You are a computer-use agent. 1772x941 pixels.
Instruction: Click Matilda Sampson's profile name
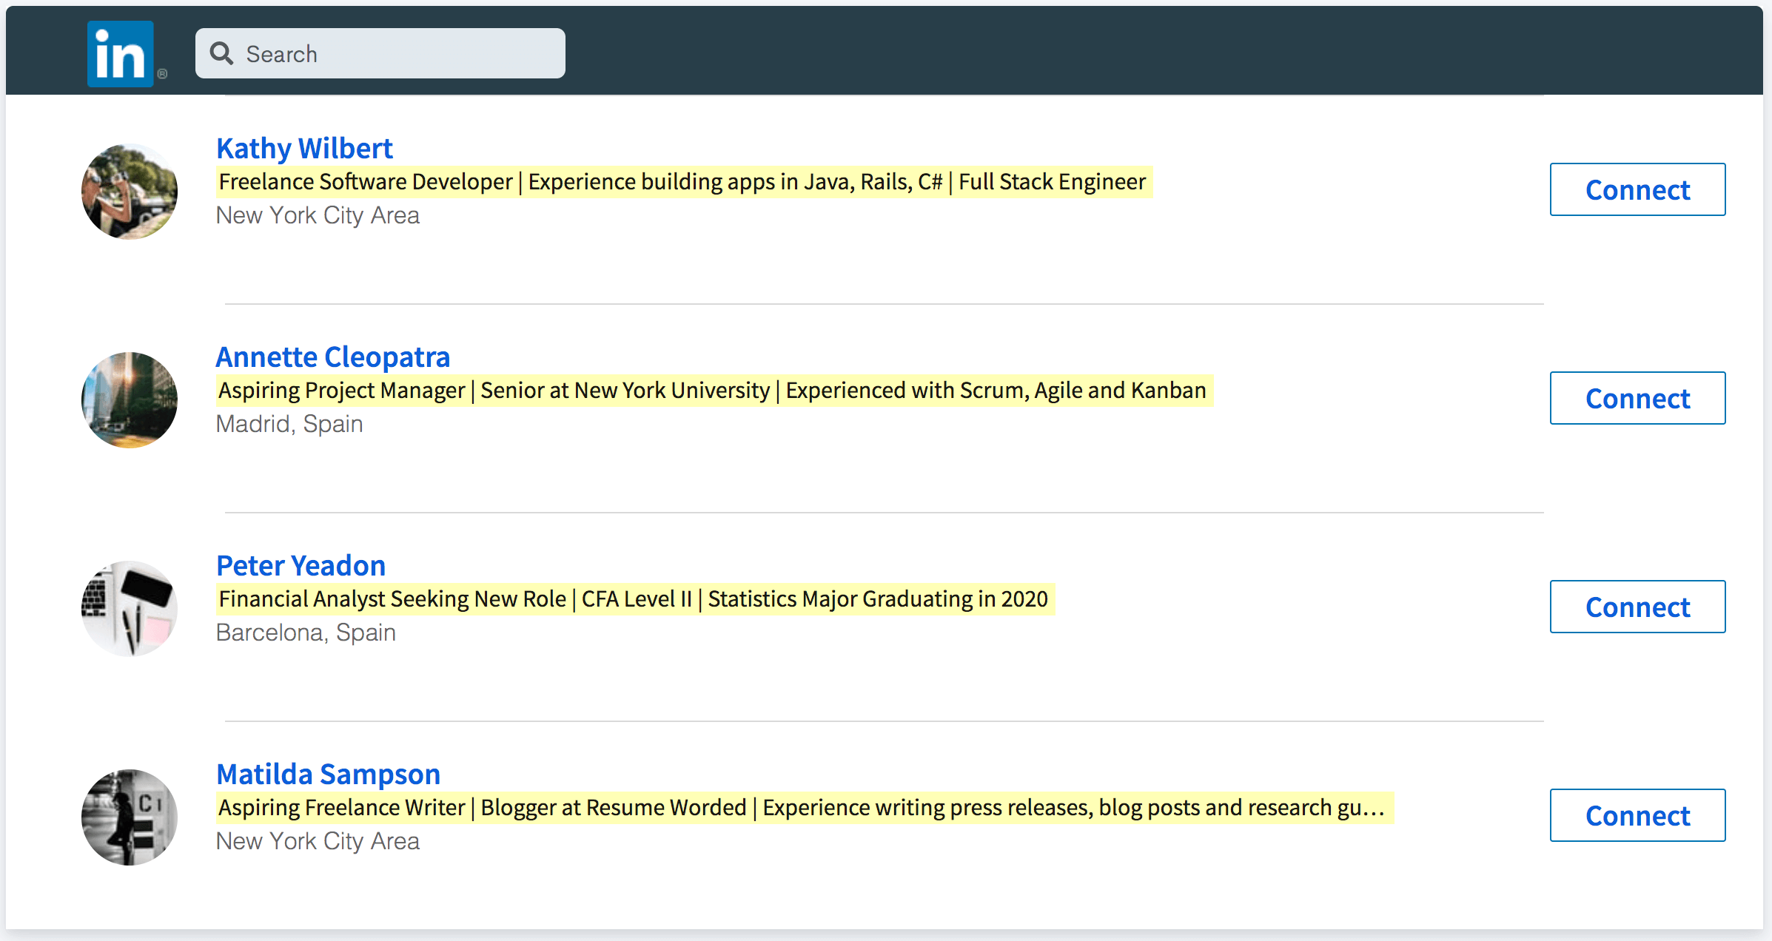click(x=330, y=773)
